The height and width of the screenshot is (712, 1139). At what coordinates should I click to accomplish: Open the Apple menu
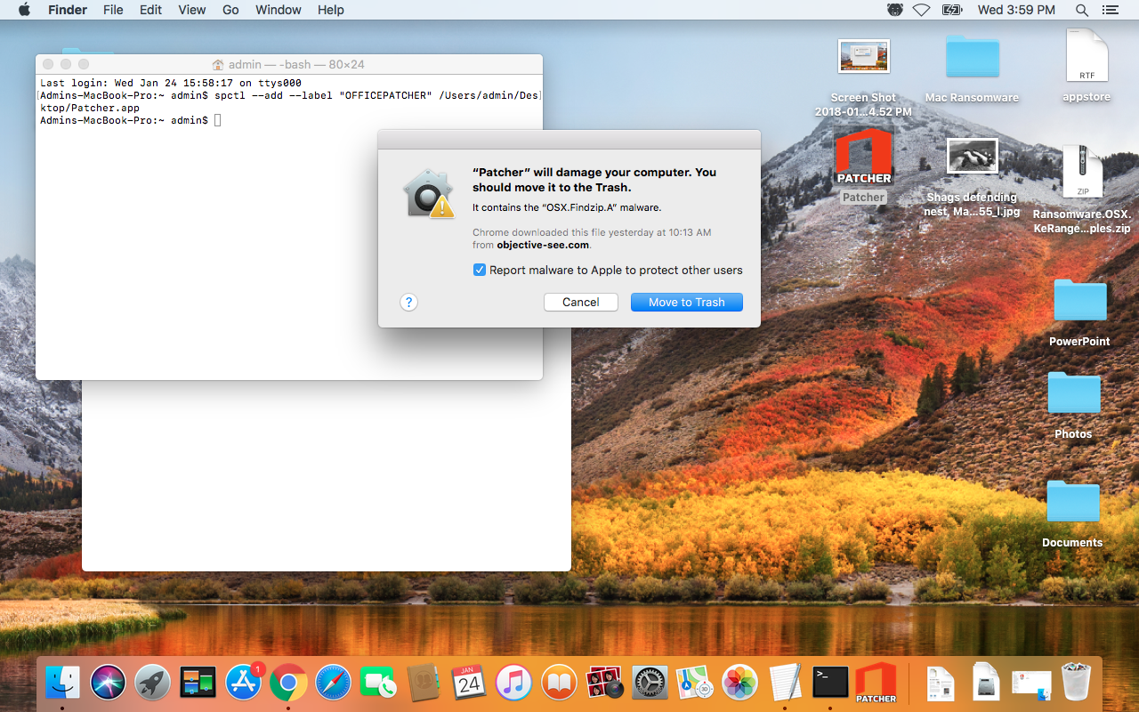24,10
